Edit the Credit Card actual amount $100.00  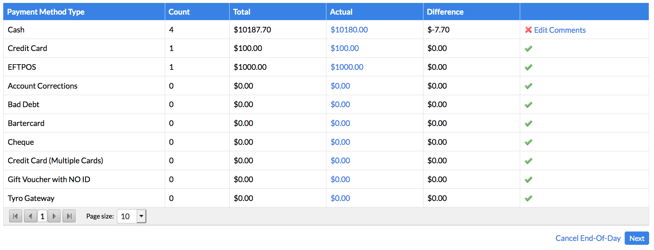(x=345, y=48)
